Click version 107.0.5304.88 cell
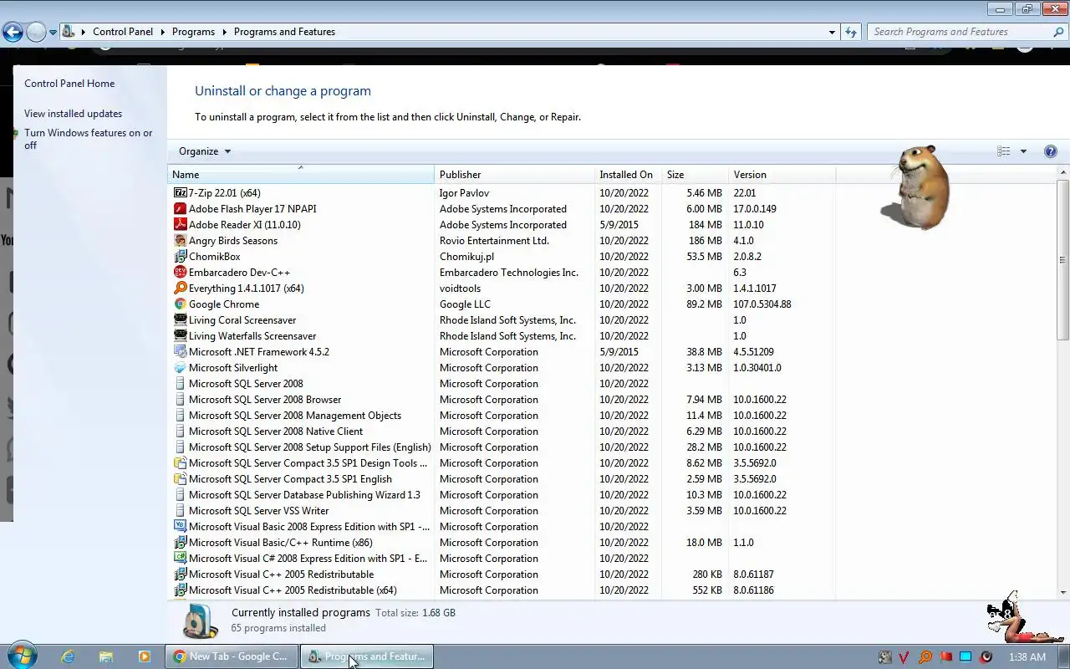Image resolution: width=1070 pixels, height=669 pixels. 762,304
